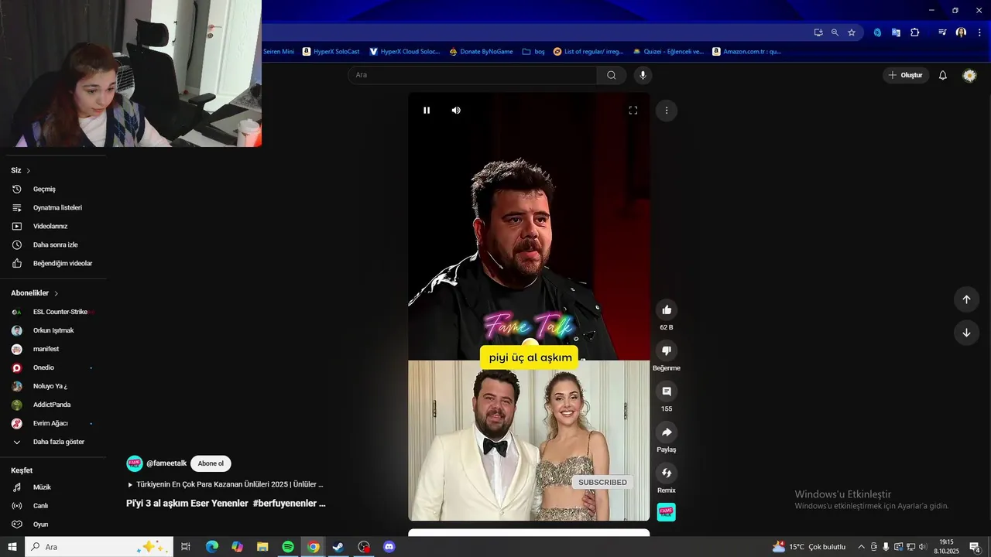
Task: Open Spotify from the taskbar
Action: 288,547
